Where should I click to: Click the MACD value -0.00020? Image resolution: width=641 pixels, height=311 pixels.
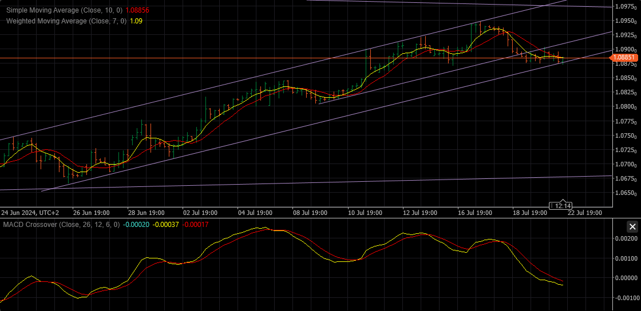pyautogui.click(x=136, y=225)
